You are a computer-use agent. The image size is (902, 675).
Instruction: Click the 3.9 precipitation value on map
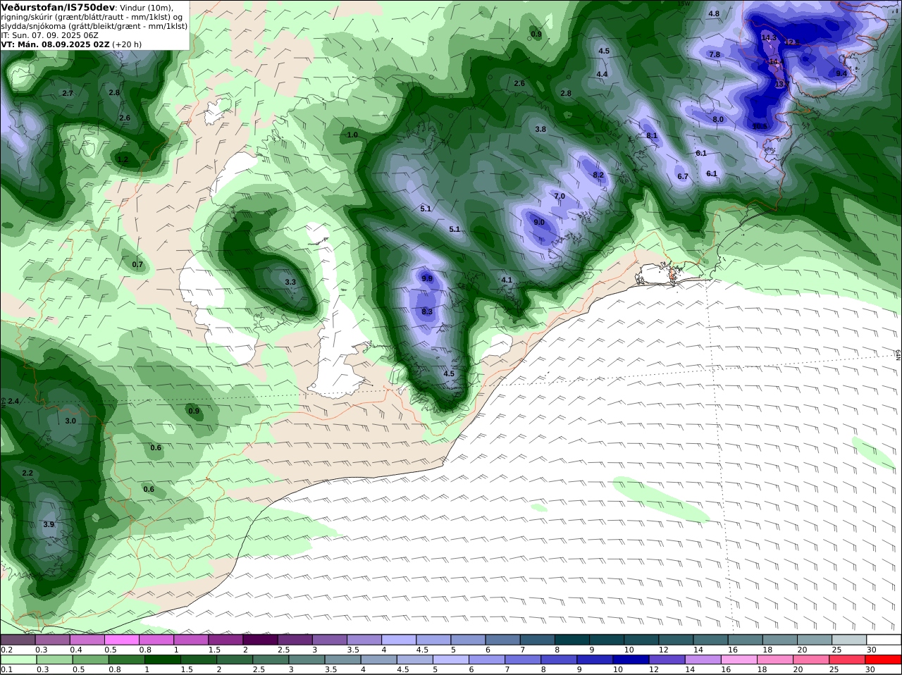point(49,524)
